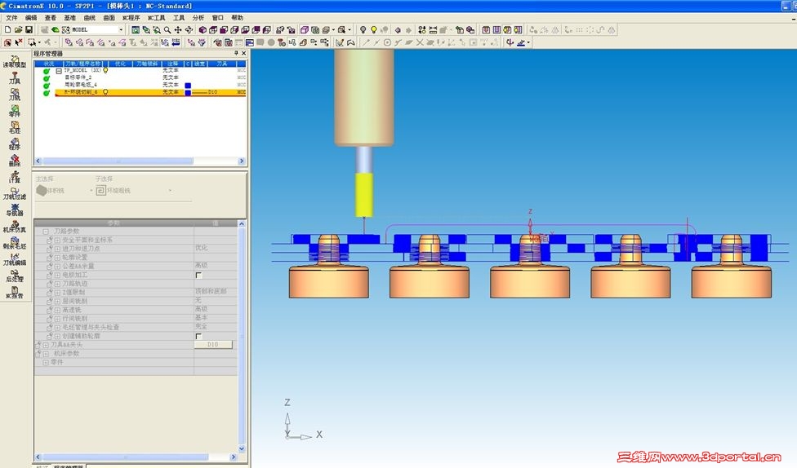Click the magnifier zoom toolbar icon
The image size is (797, 468).
coord(167,30)
